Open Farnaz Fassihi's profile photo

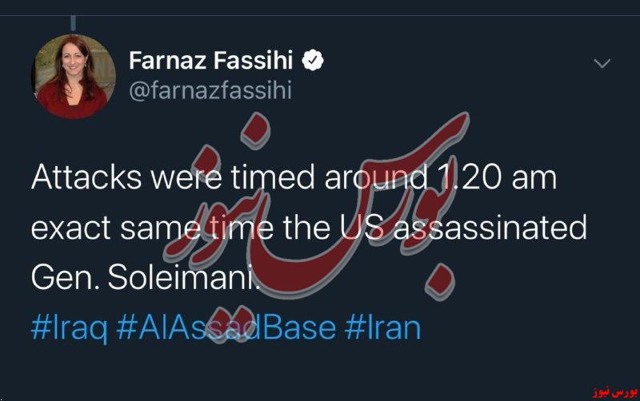pos(74,77)
